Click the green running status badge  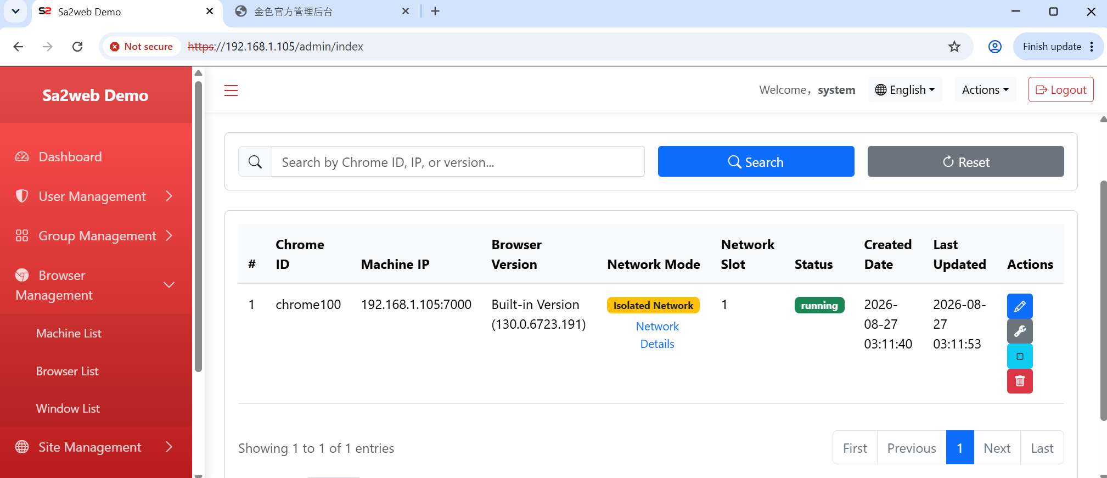(x=819, y=305)
